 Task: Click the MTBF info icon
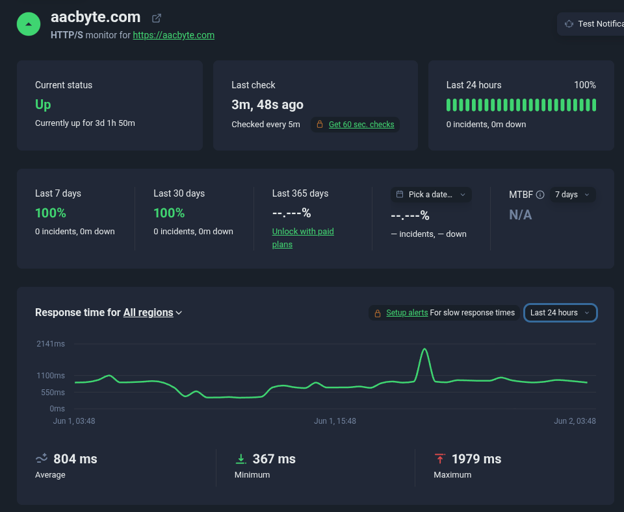pyautogui.click(x=540, y=195)
